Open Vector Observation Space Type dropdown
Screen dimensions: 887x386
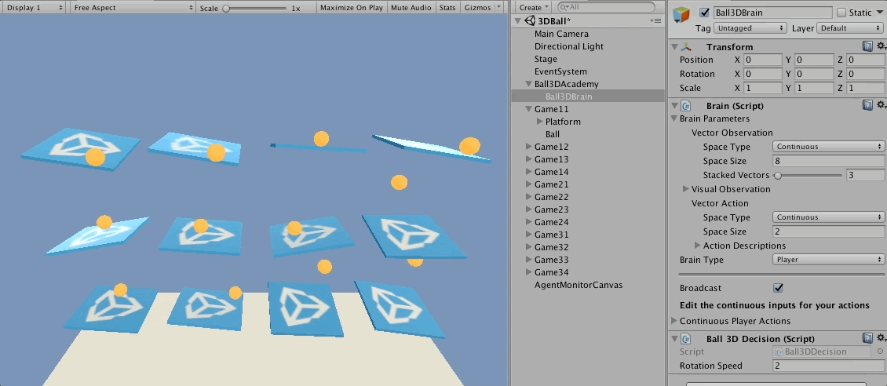[x=828, y=147]
